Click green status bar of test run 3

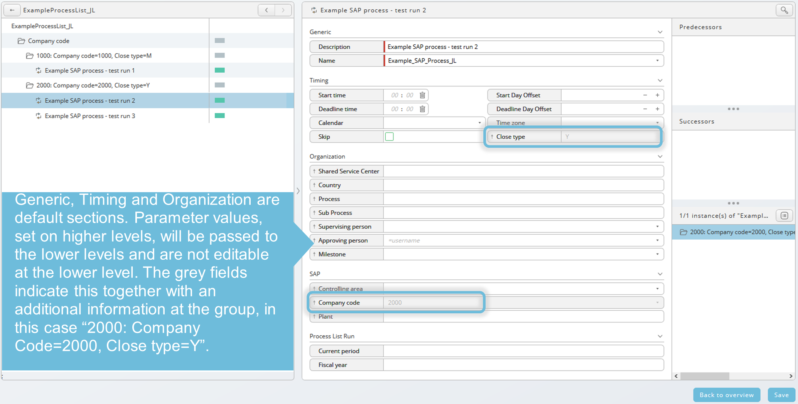coord(219,115)
